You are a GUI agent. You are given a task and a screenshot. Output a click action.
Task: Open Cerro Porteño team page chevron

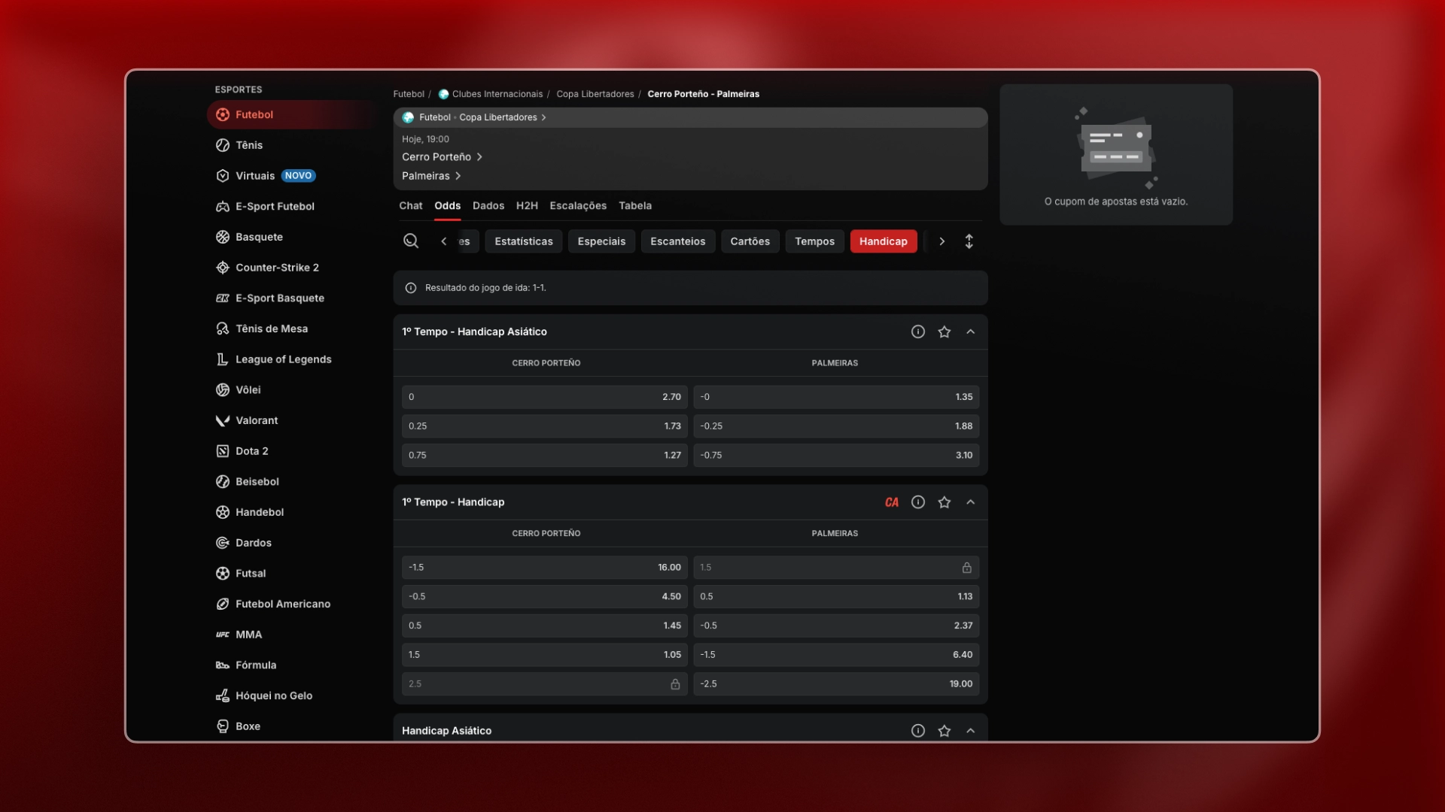[479, 157]
